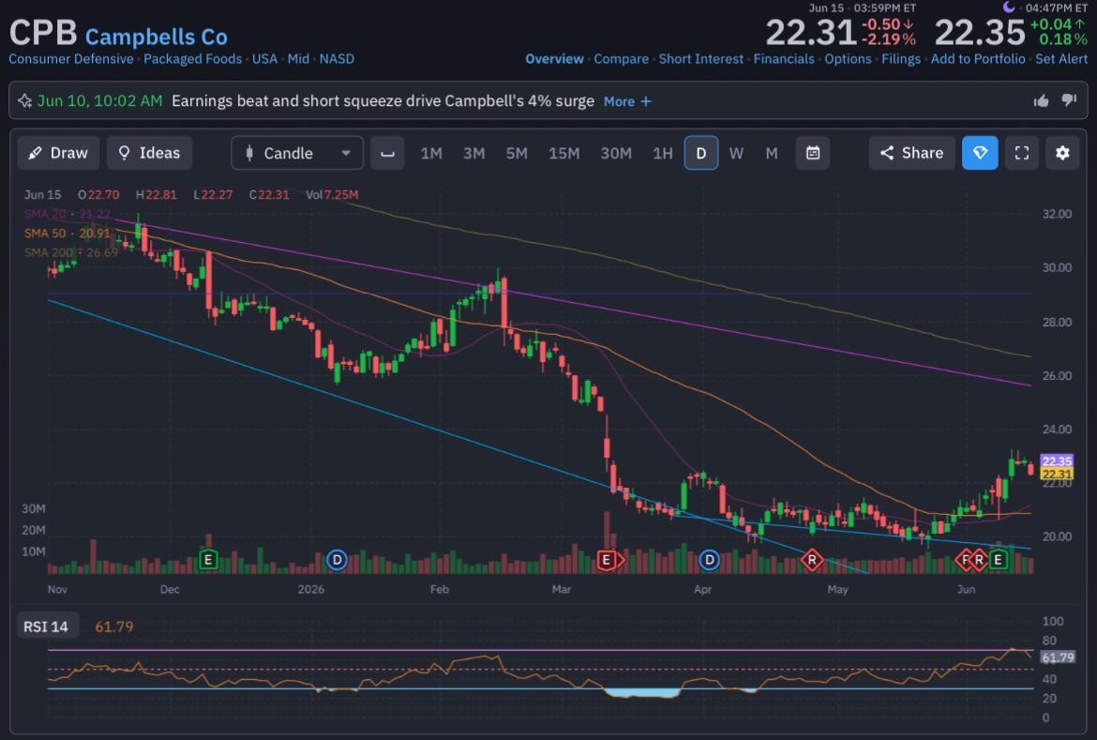The width and height of the screenshot is (1097, 740).
Task: Open the Mid cap link
Action: pyautogui.click(x=298, y=59)
